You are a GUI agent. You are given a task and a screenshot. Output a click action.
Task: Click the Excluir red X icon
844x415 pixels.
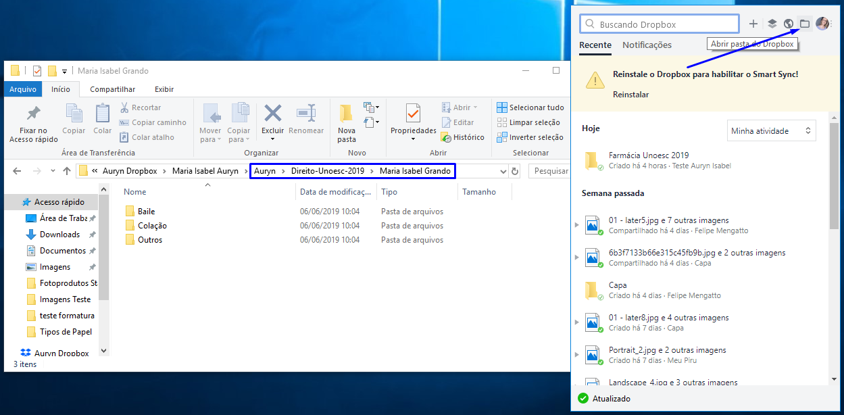[273, 113]
